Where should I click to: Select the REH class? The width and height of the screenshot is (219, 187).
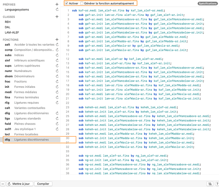point(8,22)
